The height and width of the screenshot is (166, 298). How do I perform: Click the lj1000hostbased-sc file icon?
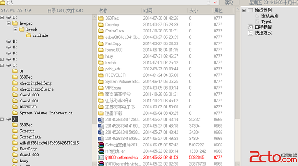point(101,157)
